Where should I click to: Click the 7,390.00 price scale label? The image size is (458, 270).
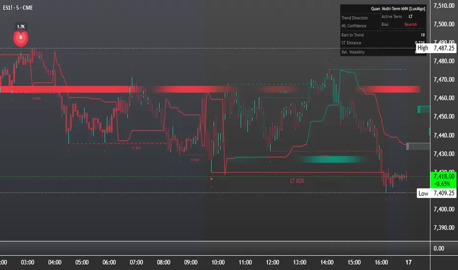444,227
